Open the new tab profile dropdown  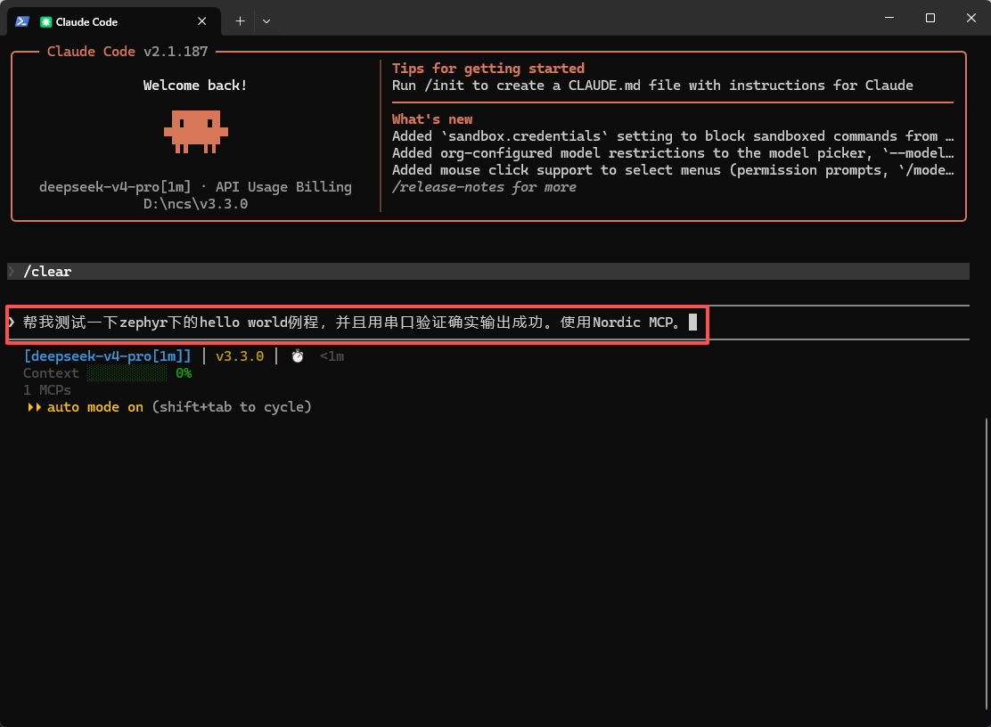click(266, 21)
